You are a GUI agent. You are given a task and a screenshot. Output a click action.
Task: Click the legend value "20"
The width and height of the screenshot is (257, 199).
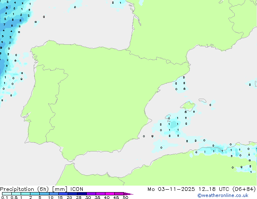69,197
